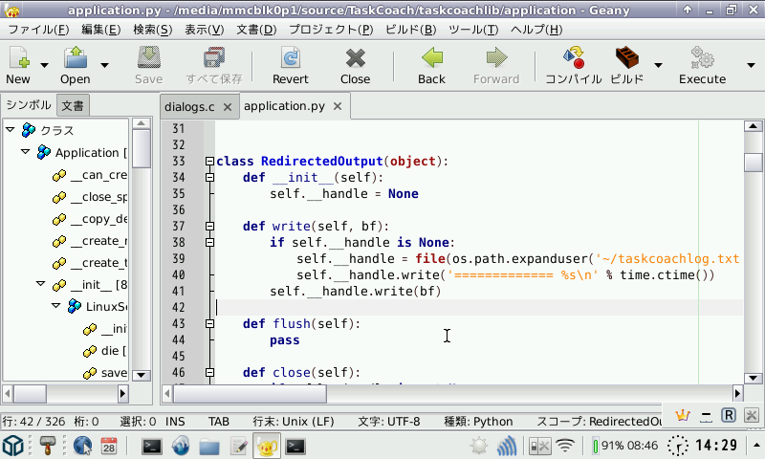The width and height of the screenshot is (765, 459).
Task: Launch the web browser globe taskbar icon
Action: point(82,446)
